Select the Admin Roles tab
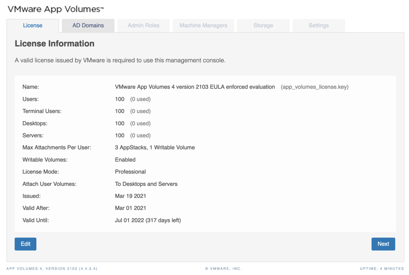 pos(144,26)
